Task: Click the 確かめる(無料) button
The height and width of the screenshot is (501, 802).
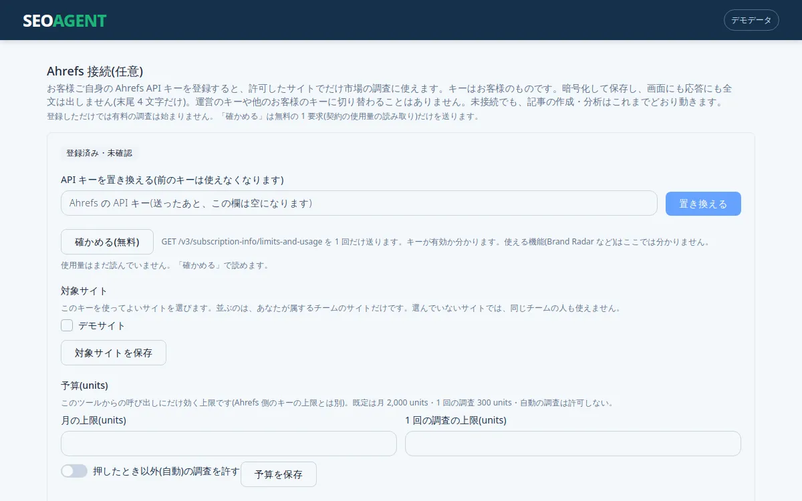Action: (x=107, y=242)
